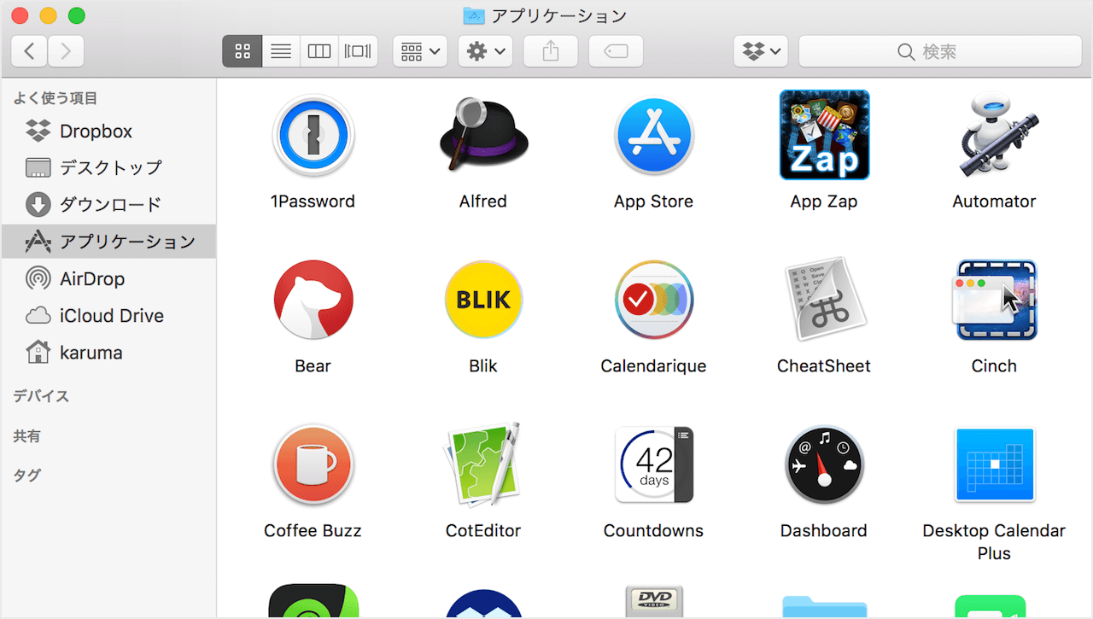Click the Desktop Calendar Plus icon

(995, 464)
